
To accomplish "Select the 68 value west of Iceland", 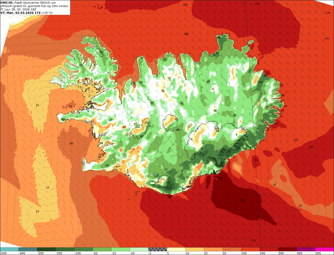I will (71, 144).
